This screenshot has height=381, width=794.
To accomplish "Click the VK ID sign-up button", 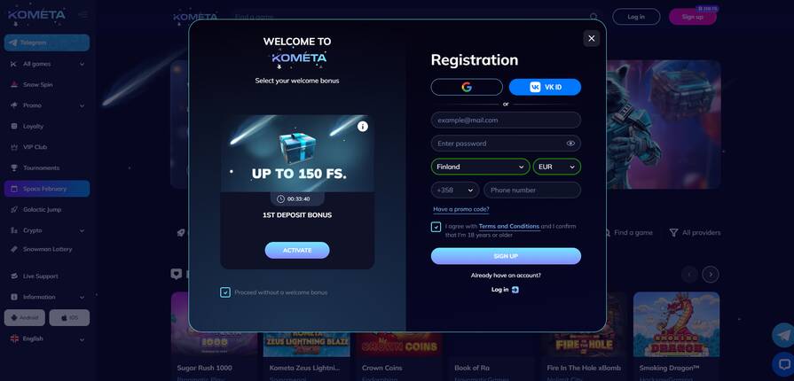I will (x=545, y=87).
